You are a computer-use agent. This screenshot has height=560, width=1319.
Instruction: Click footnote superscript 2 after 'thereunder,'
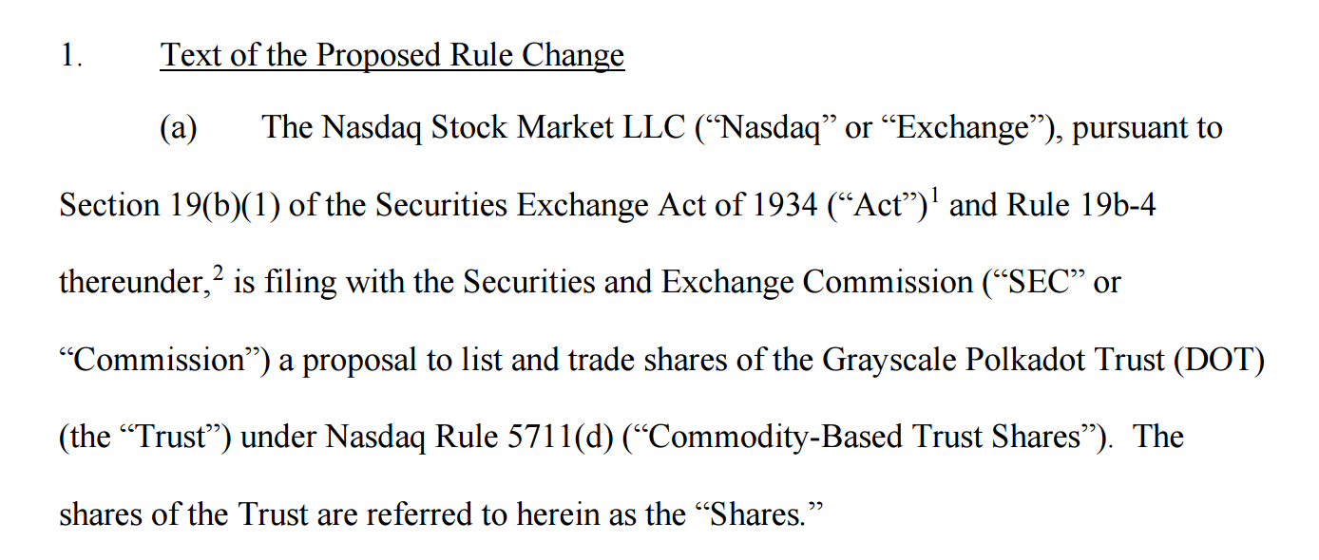[218, 272]
